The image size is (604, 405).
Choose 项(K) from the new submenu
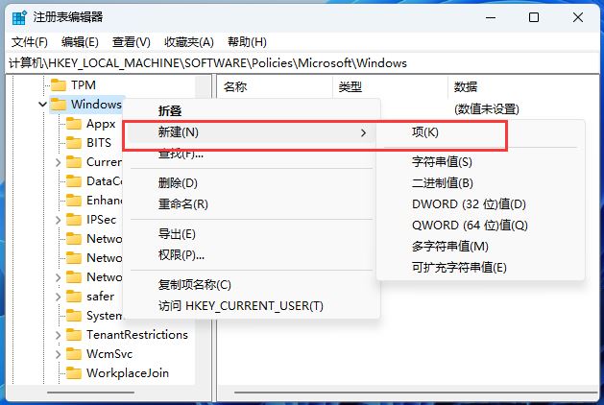pyautogui.click(x=424, y=132)
